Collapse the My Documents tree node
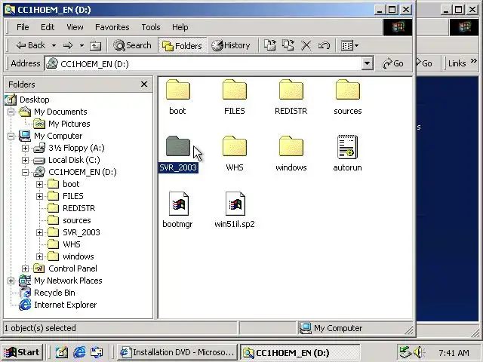The height and width of the screenshot is (362, 483). pyautogui.click(x=11, y=112)
